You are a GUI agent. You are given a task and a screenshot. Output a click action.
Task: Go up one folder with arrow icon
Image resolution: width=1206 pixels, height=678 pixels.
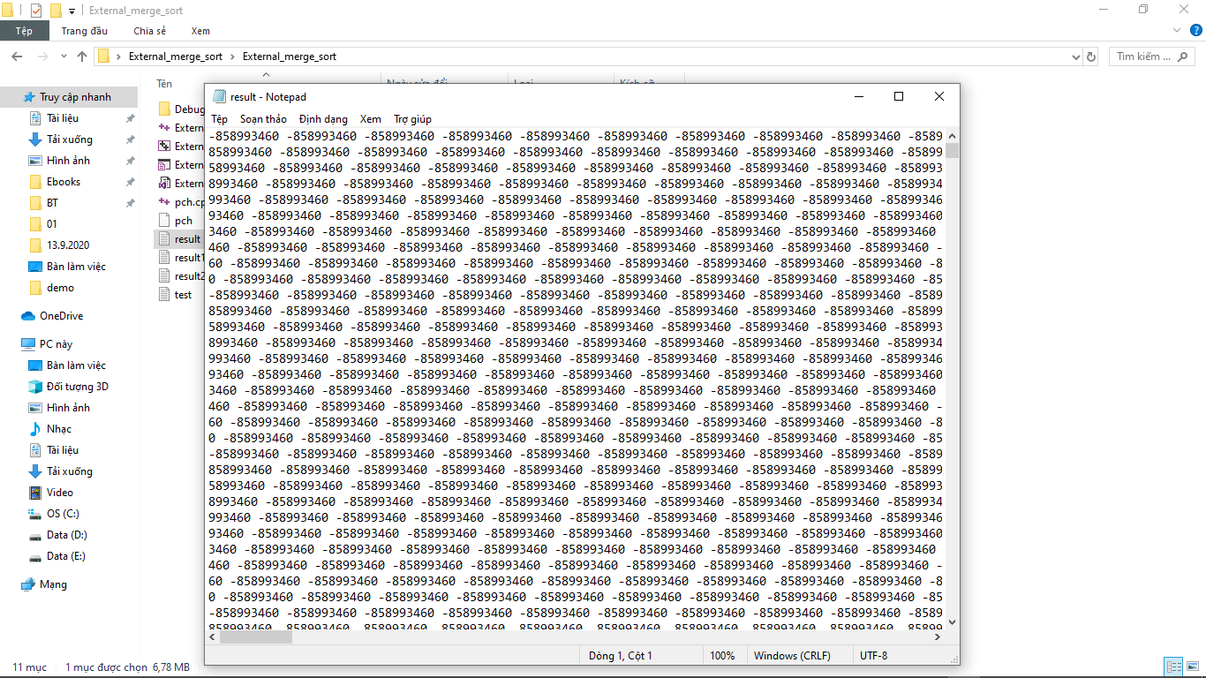[x=82, y=56]
